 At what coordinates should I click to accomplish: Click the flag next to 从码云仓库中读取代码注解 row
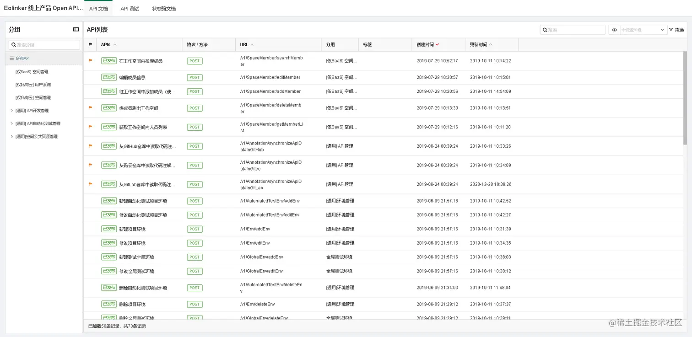[x=90, y=165]
